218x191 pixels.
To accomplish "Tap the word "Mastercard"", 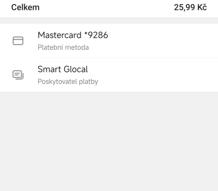I will [60, 35].
